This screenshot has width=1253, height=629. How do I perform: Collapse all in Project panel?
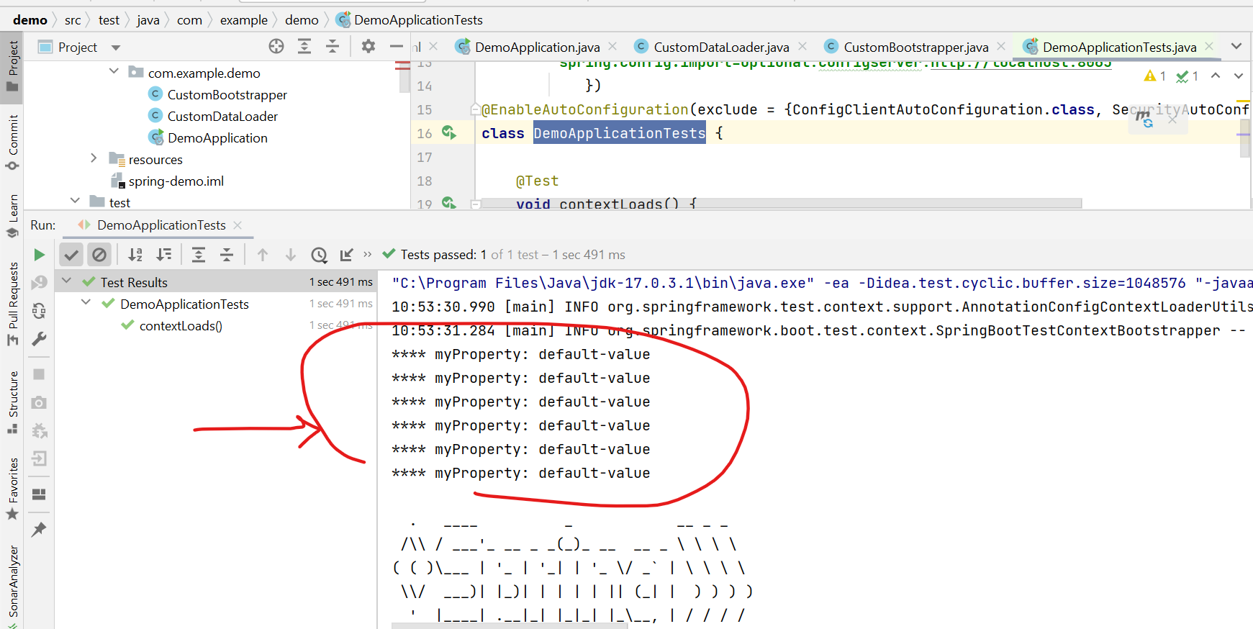333,47
